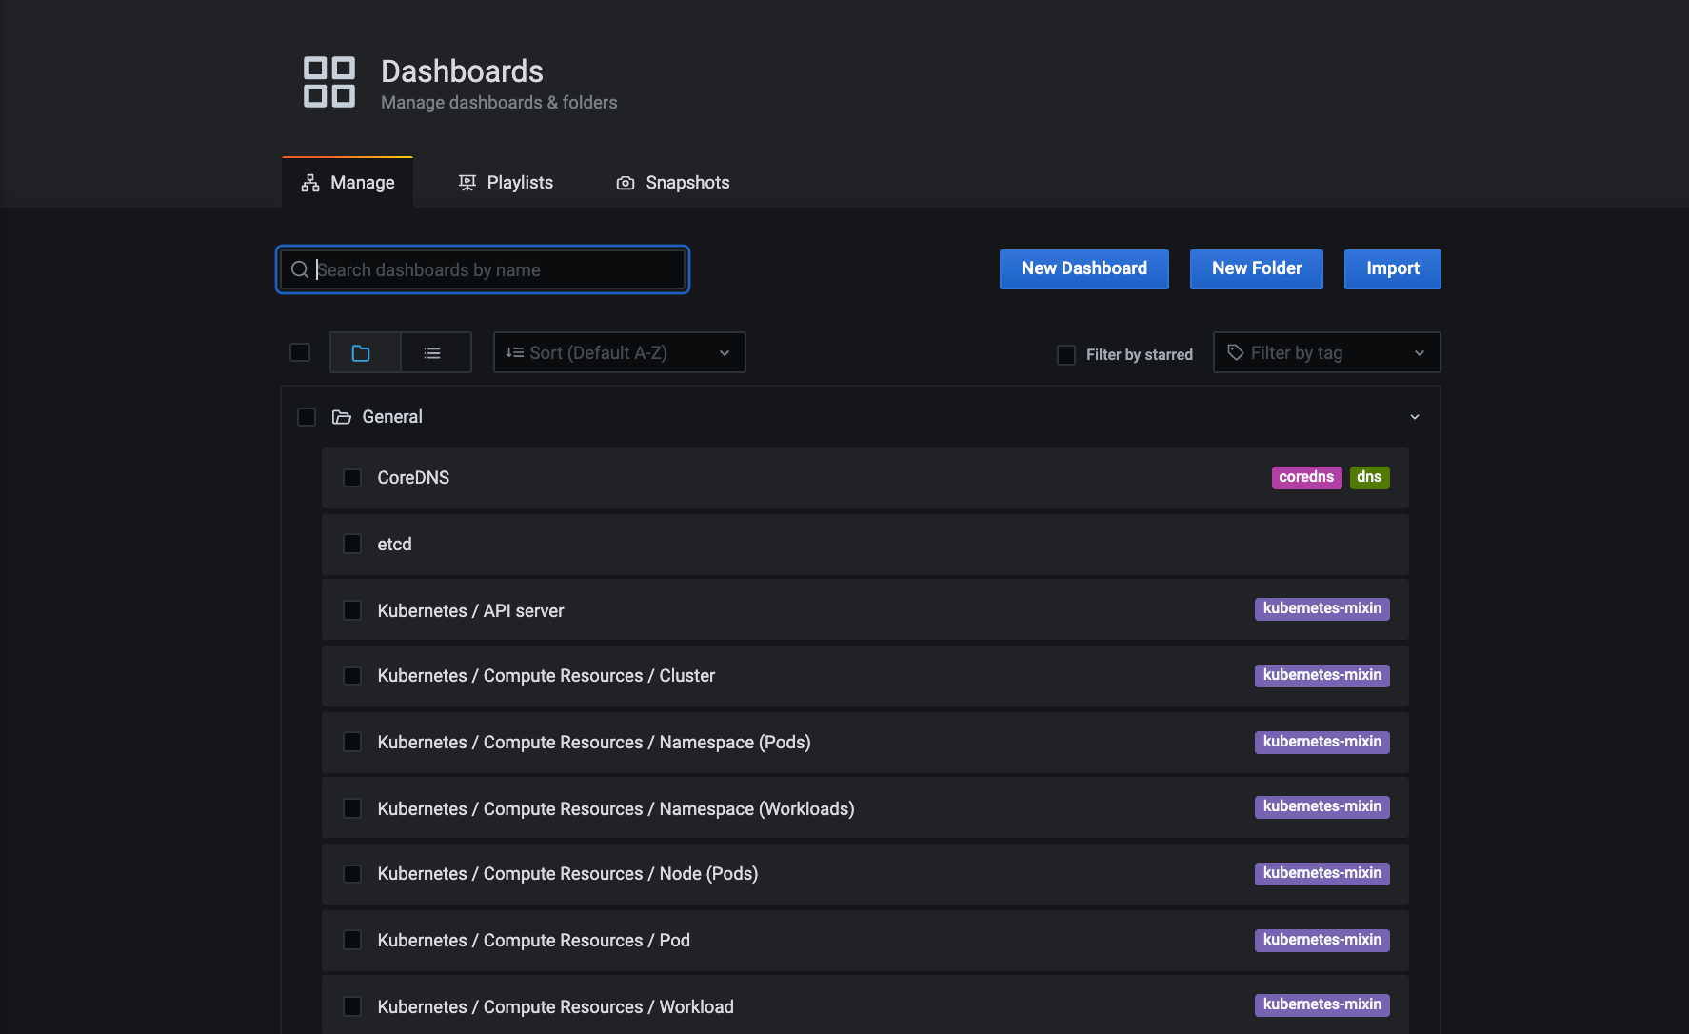
Task: Open the Playlists tab
Action: (x=506, y=183)
